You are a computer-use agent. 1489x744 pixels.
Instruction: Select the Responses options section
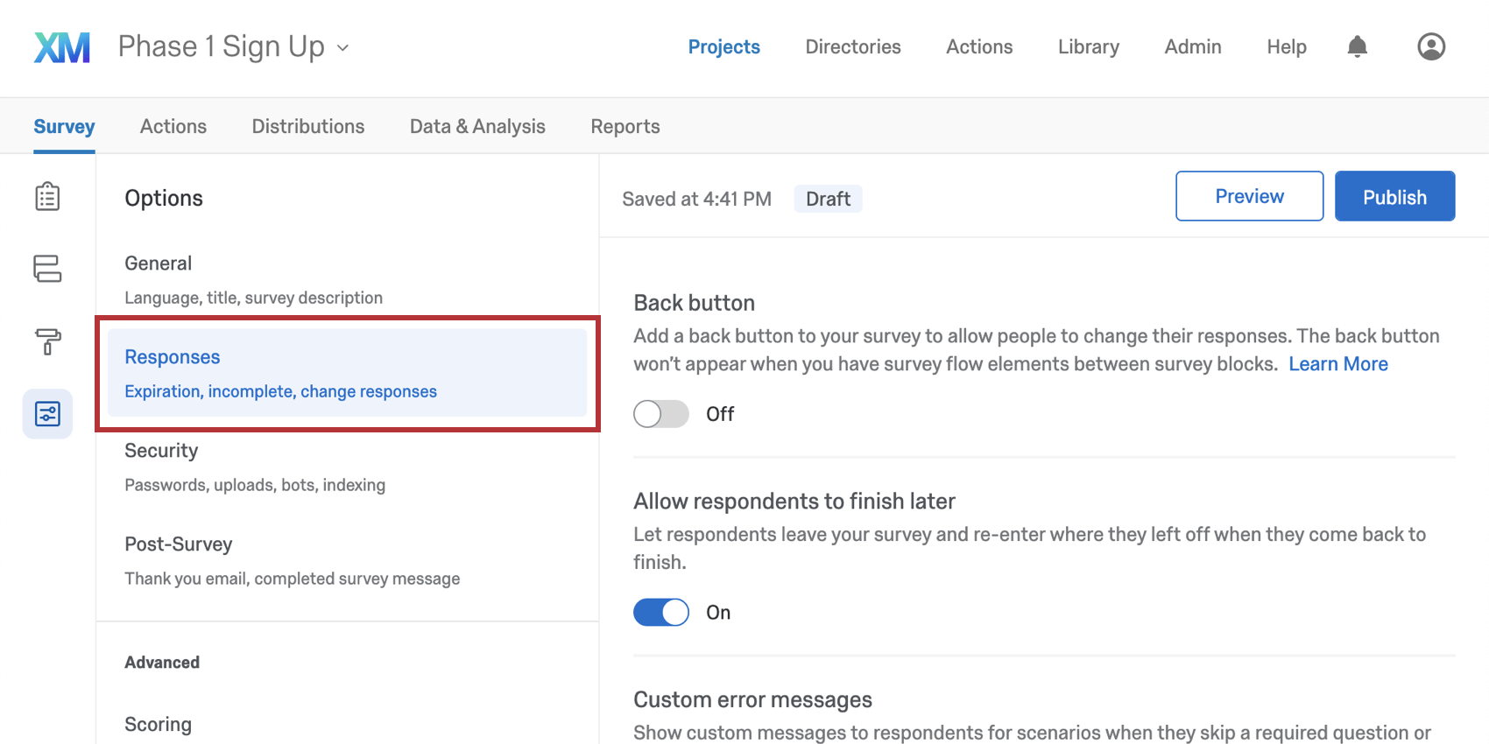[347, 373]
